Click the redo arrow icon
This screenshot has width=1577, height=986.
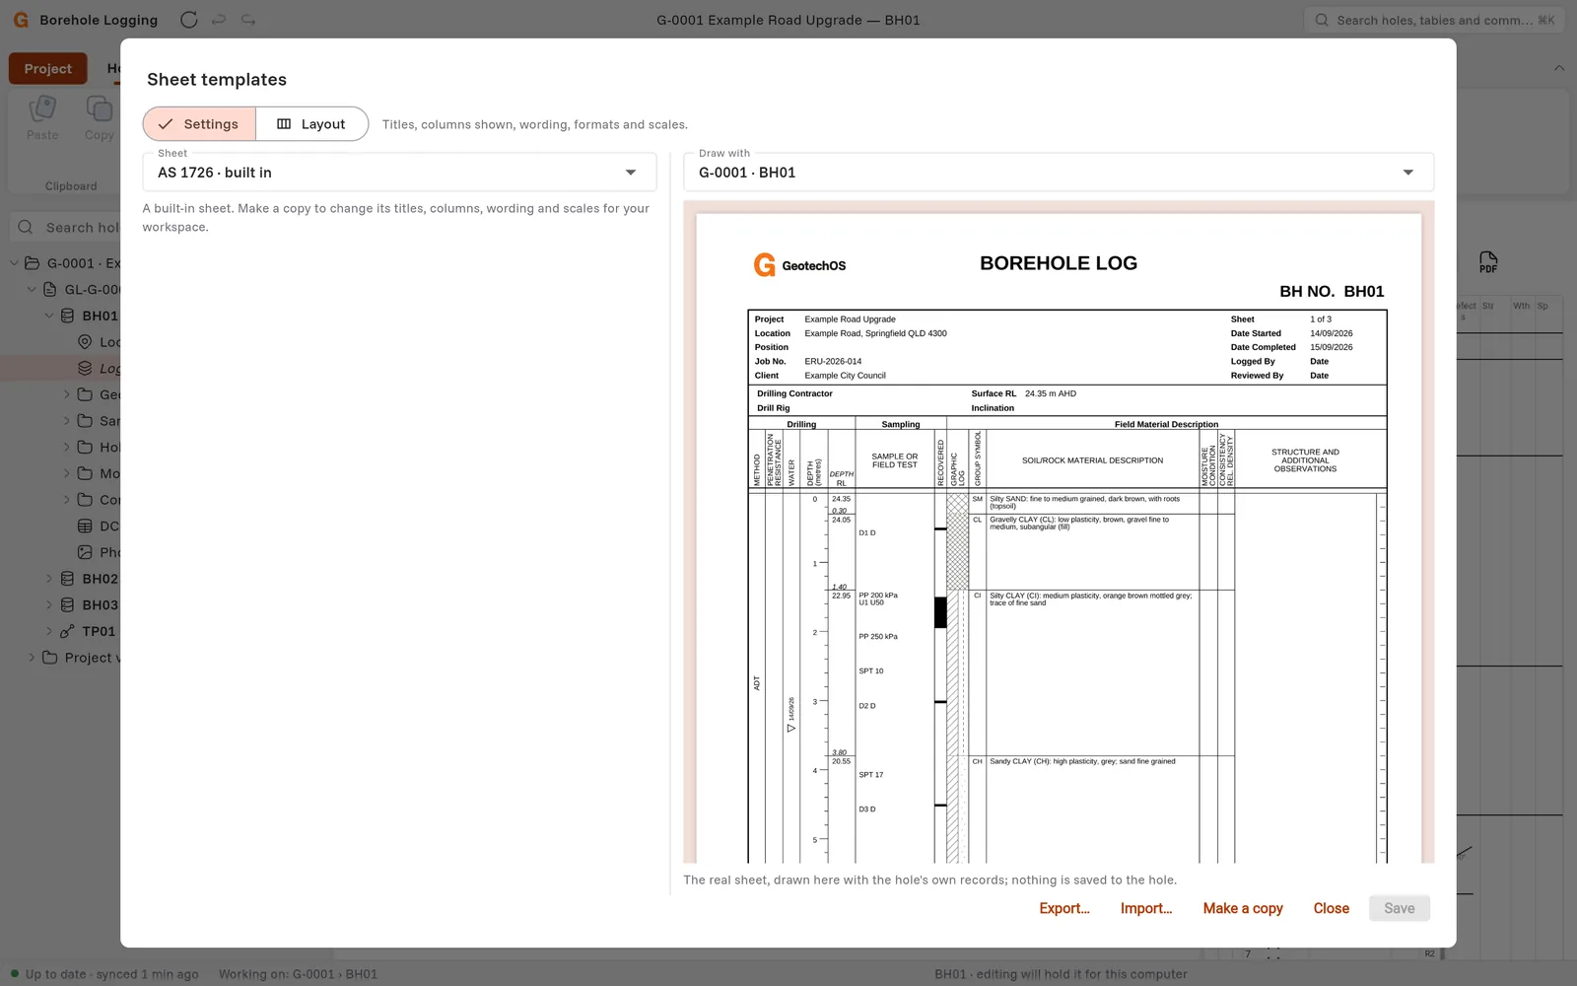[248, 20]
